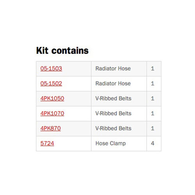The image size is (195, 195).
Task: Select V-Ribbed Belts text in 4PK870 row
Action: 113,128
